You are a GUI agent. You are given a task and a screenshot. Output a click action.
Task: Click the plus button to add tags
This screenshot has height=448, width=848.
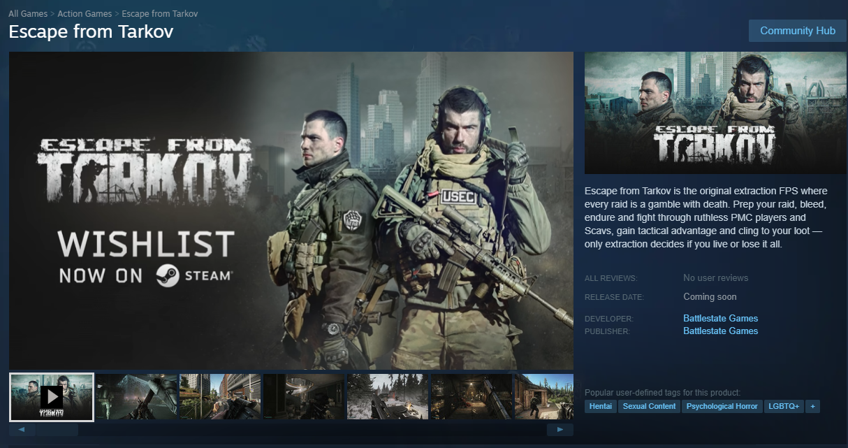812,406
